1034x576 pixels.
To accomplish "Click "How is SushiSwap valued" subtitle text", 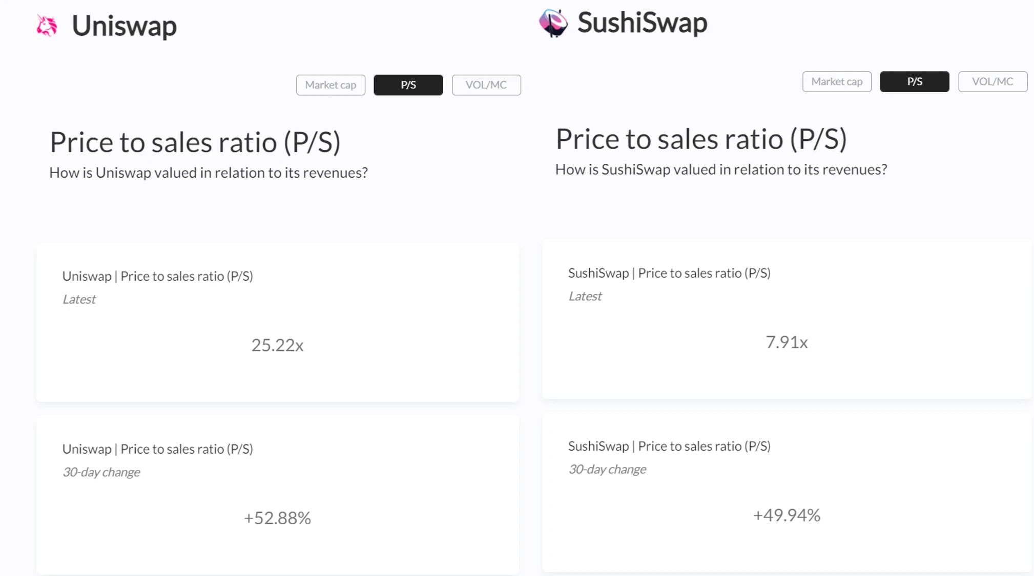I will tap(720, 169).
